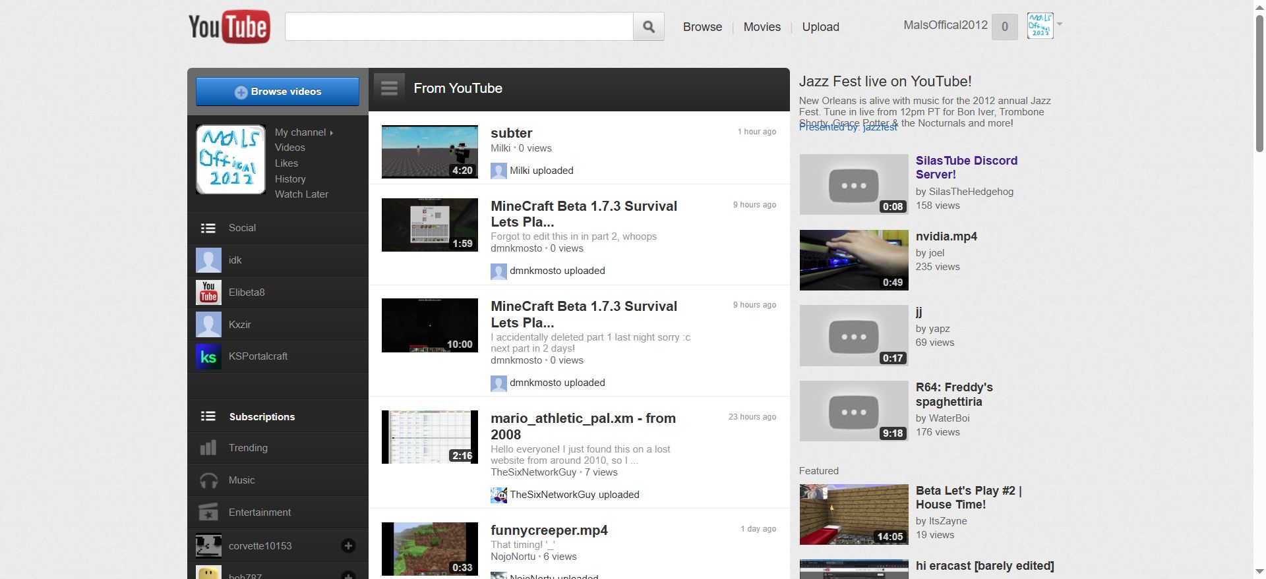The width and height of the screenshot is (1266, 579).
Task: Click the Elibeta8 YouTube avatar
Action: tap(208, 292)
